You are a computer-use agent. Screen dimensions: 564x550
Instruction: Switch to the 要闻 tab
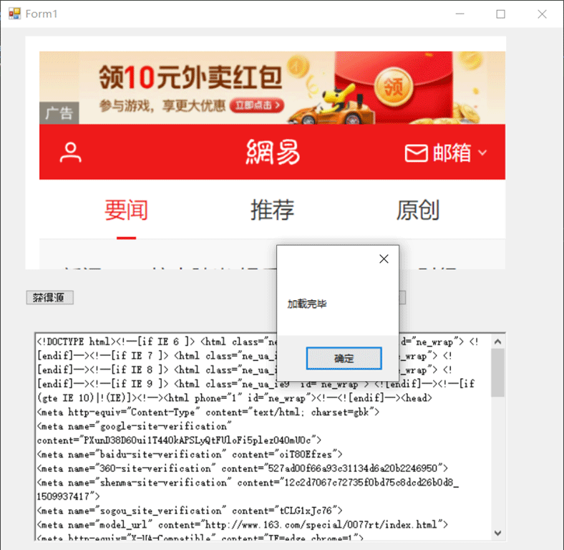click(x=126, y=211)
